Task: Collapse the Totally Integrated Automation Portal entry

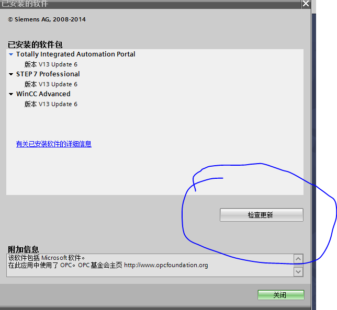Action: coord(11,54)
